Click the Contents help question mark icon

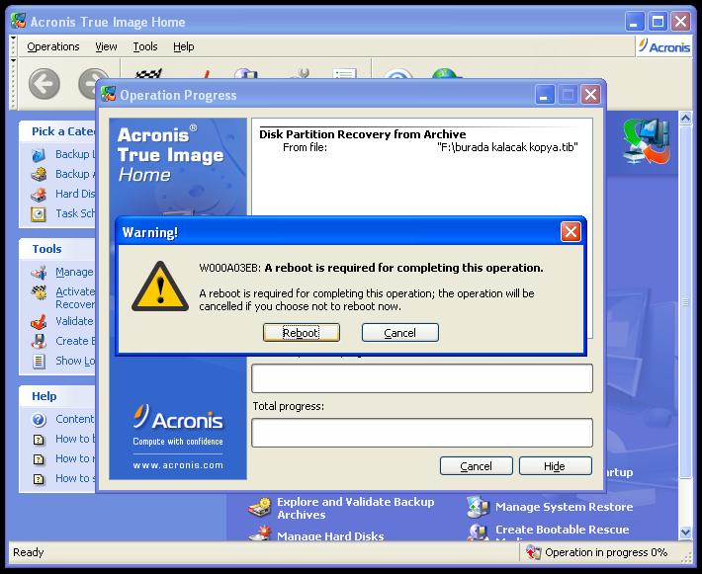pos(39,420)
